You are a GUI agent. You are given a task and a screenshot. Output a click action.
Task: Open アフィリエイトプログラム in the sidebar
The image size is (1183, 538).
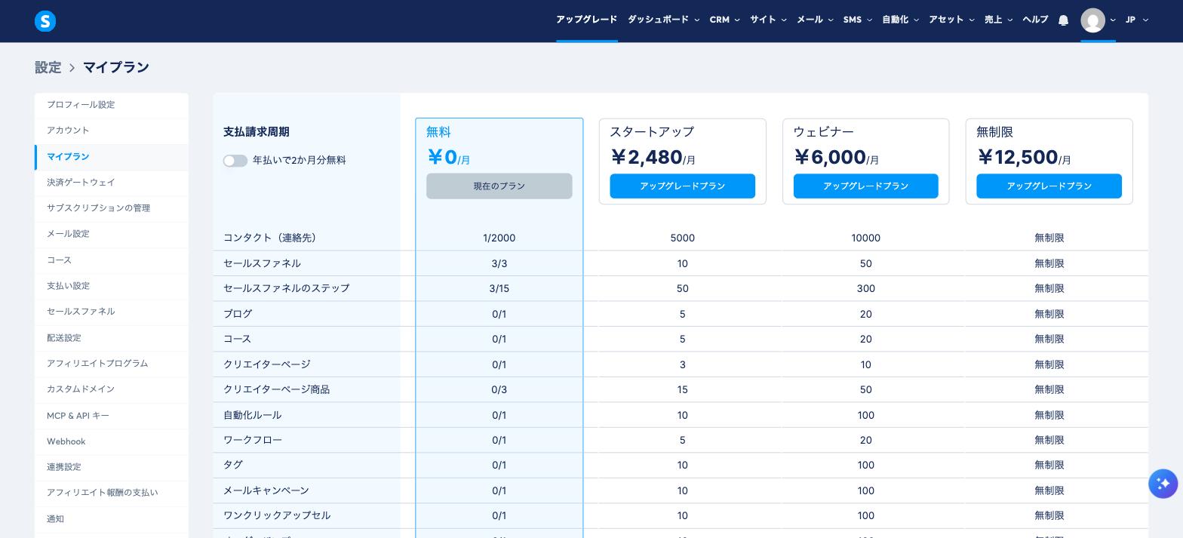112,364
